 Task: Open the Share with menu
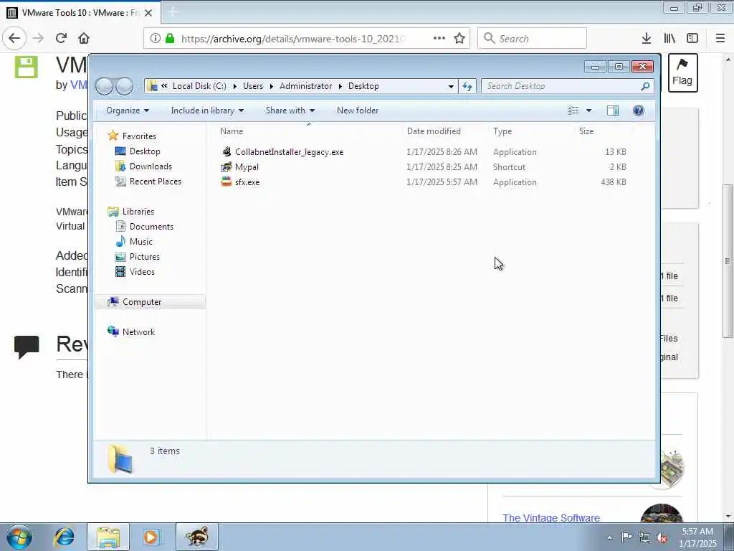[x=290, y=110]
